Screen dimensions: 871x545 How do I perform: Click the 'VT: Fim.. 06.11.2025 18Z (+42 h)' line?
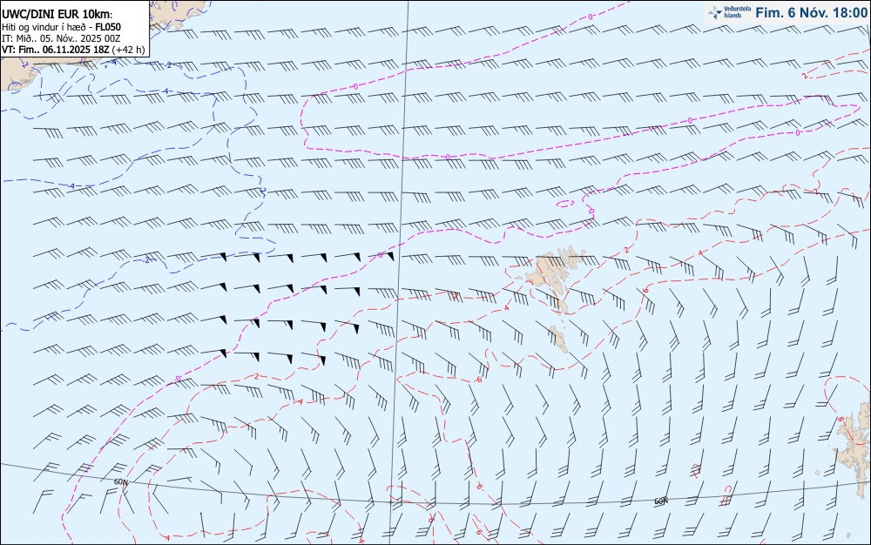[x=73, y=50]
